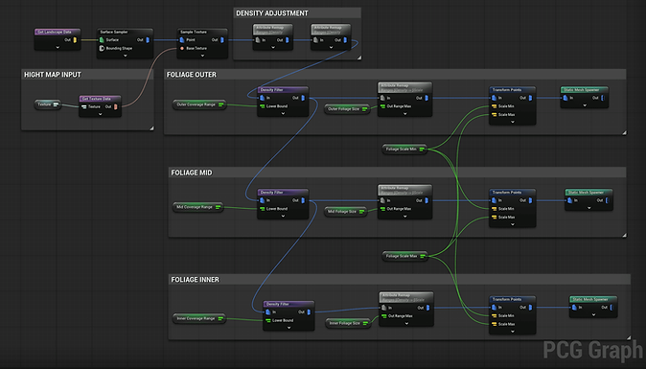This screenshot has height=369, width=646.
Task: Select the FOLIAGE MID comment title
Action: pos(192,173)
